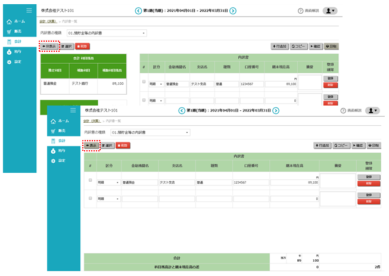This screenshot has height=276, width=389.
Task: Open 内訳書の種類 dropdown in the lower window
Action: point(150,132)
